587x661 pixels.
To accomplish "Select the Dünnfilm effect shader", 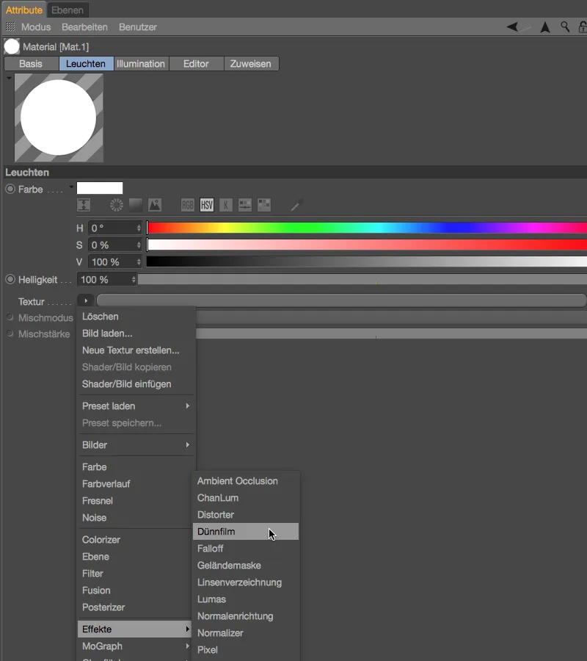I will (246, 532).
